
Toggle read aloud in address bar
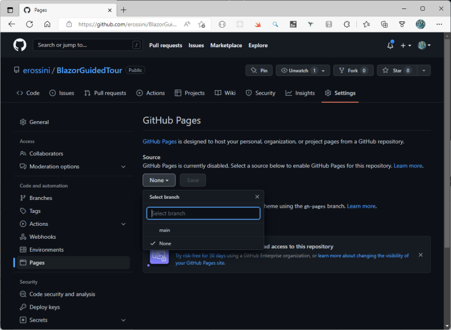pos(187,24)
